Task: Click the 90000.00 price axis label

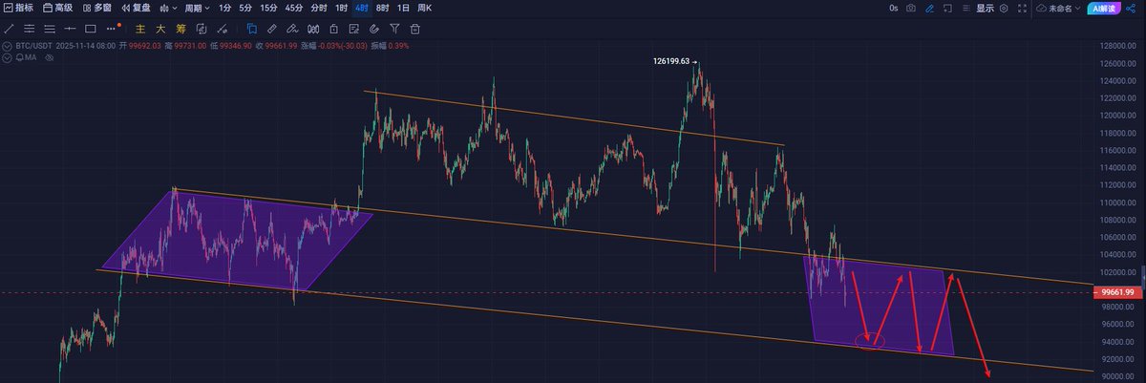Action: pyautogui.click(x=1120, y=377)
